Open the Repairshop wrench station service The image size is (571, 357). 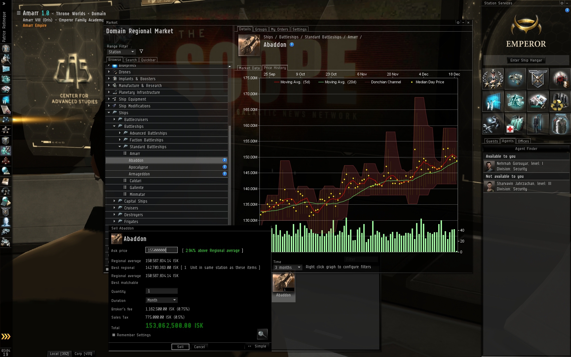coord(493,123)
